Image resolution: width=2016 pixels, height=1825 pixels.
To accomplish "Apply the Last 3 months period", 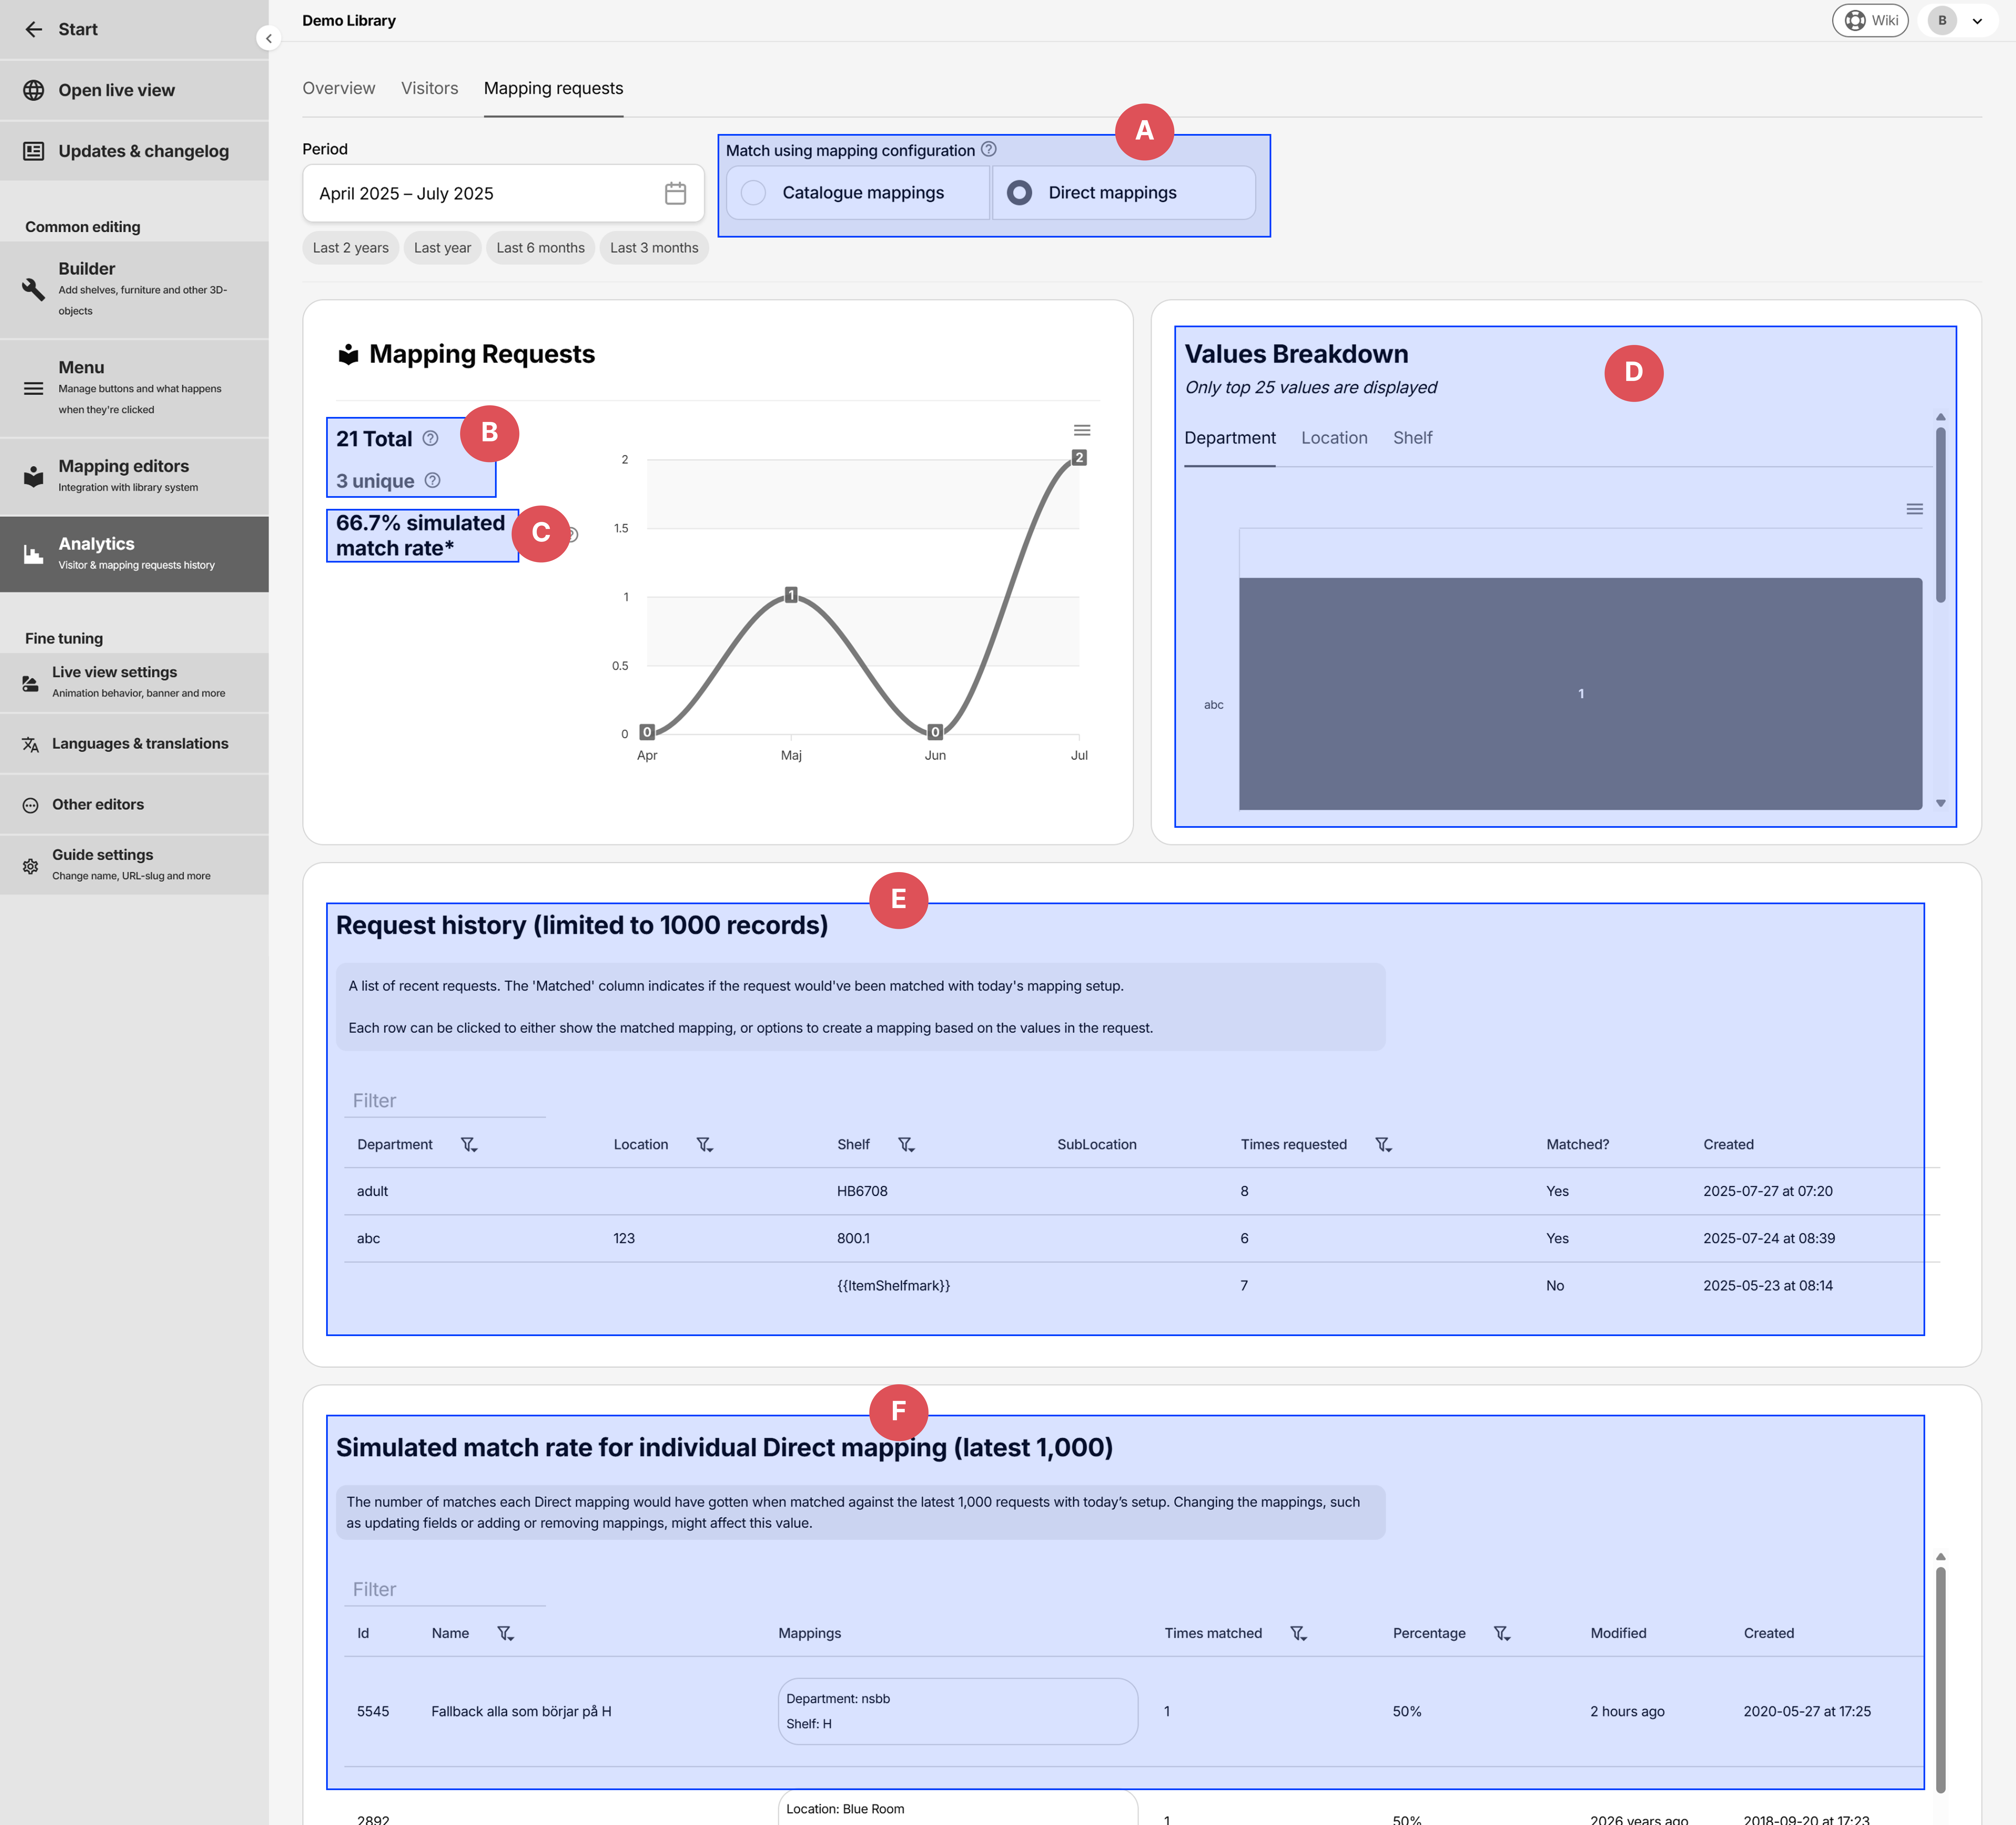I will coord(654,247).
